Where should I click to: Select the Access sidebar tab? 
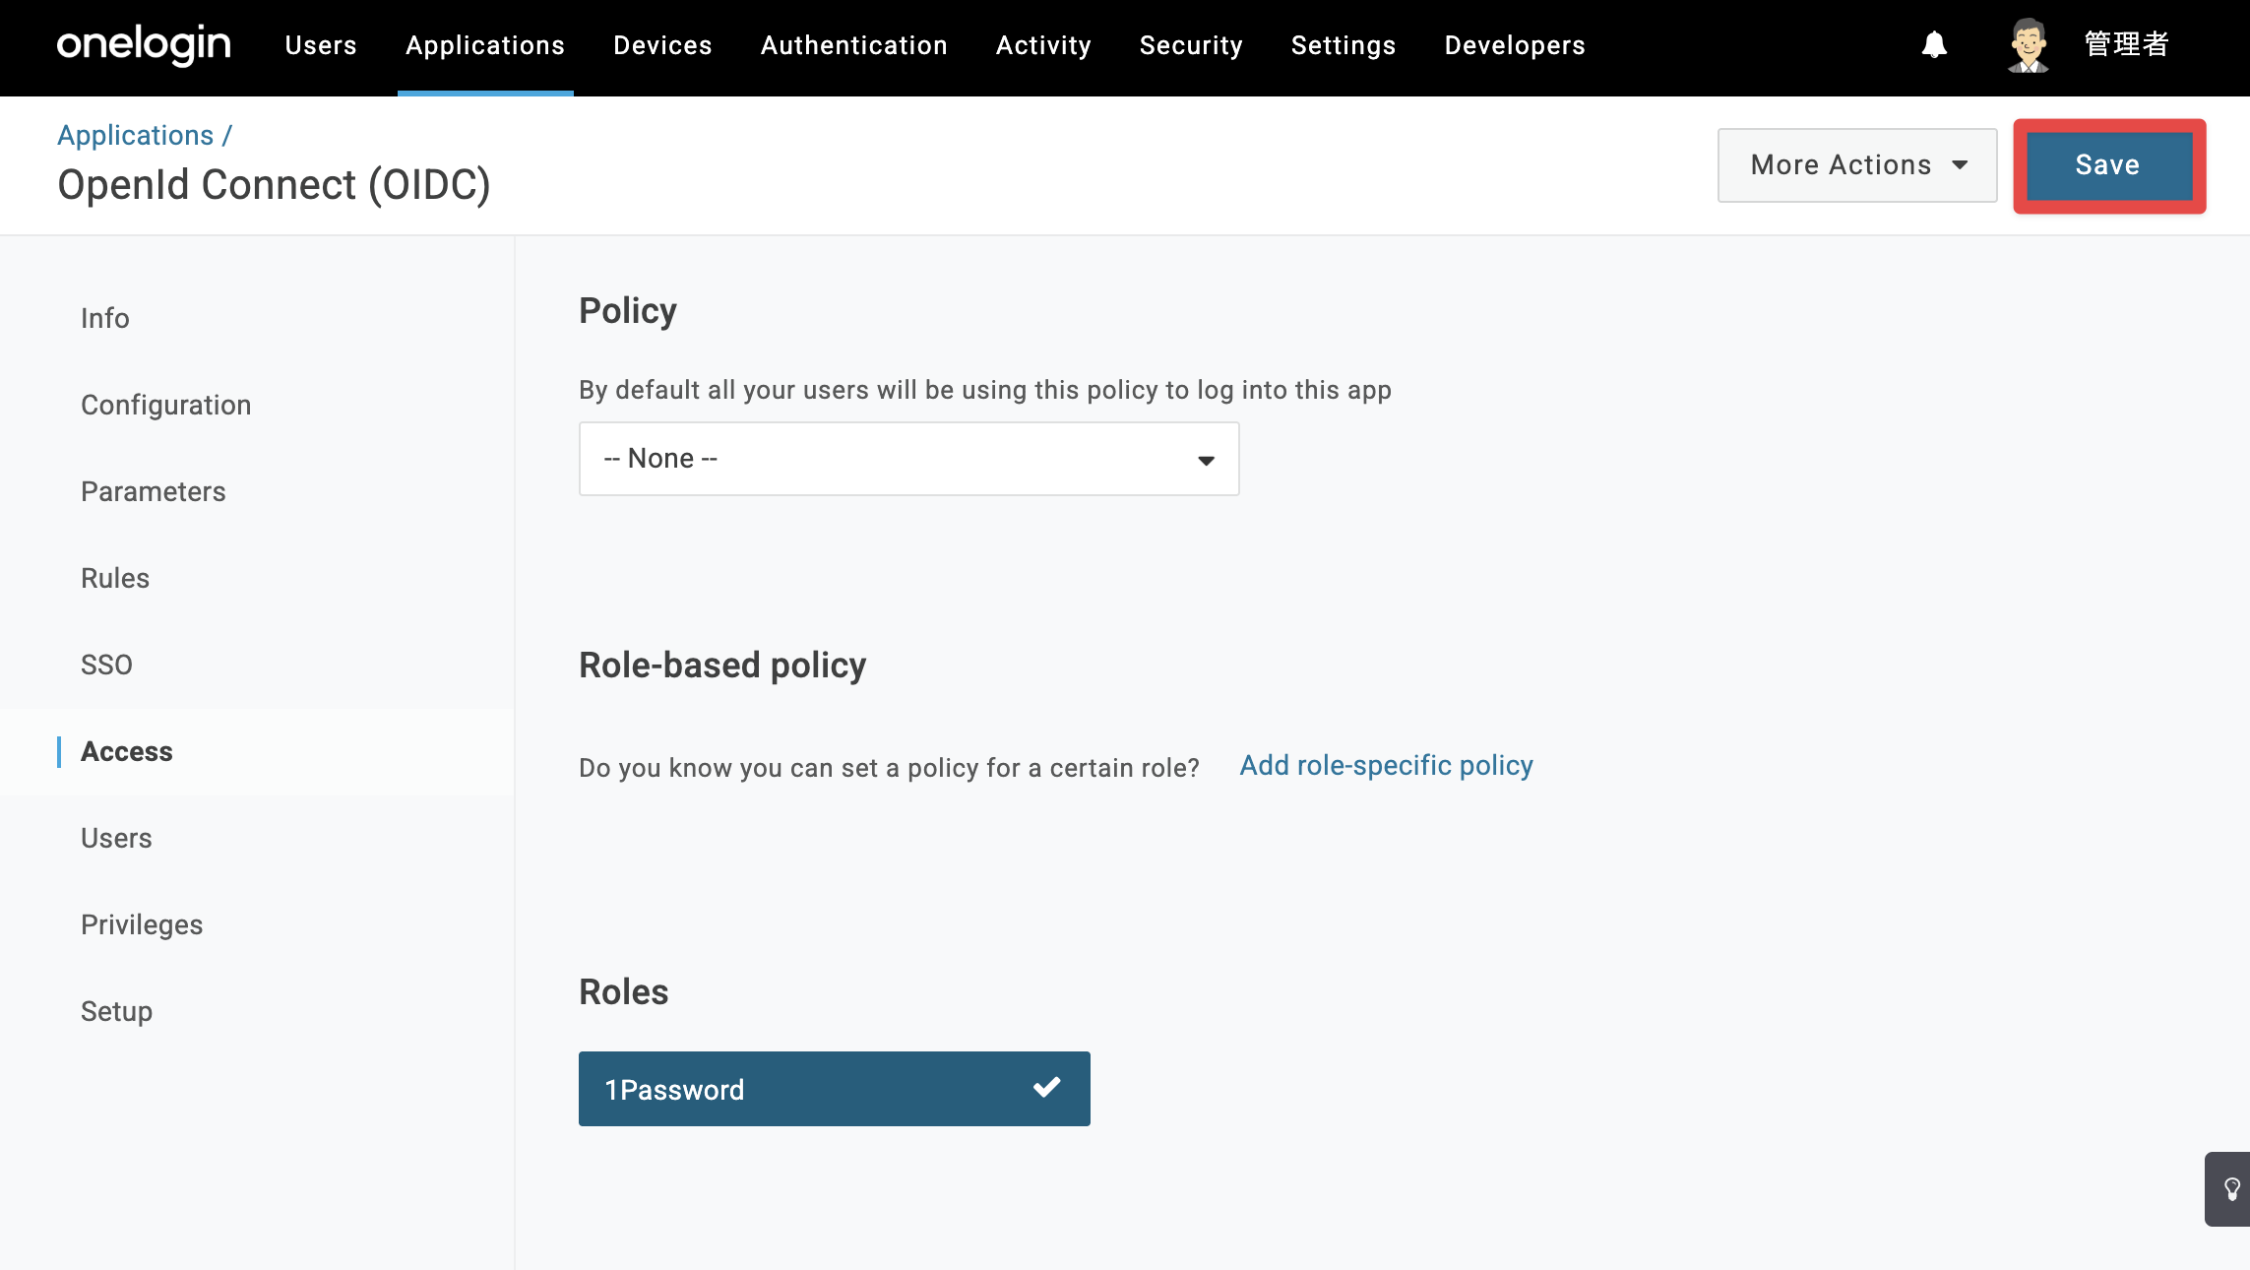(127, 751)
